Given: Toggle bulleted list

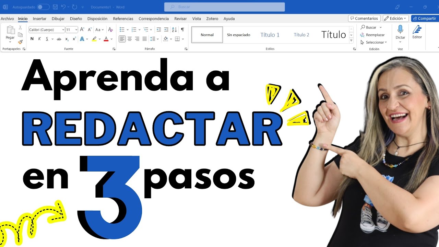Looking at the screenshot, I should pyautogui.click(x=122, y=29).
